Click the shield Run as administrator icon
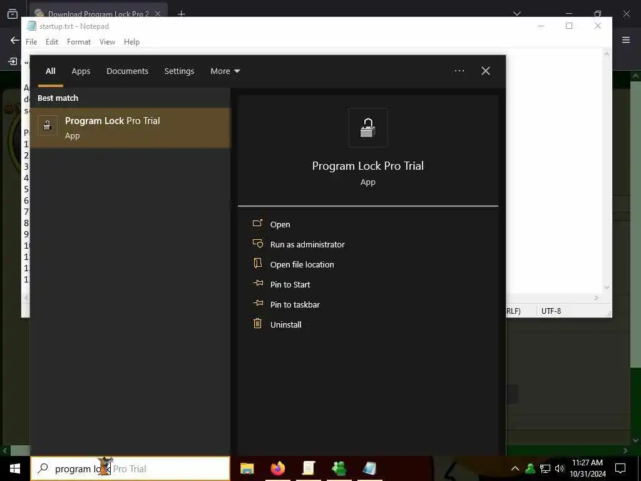Image resolution: width=641 pixels, height=481 pixels. pos(257,244)
